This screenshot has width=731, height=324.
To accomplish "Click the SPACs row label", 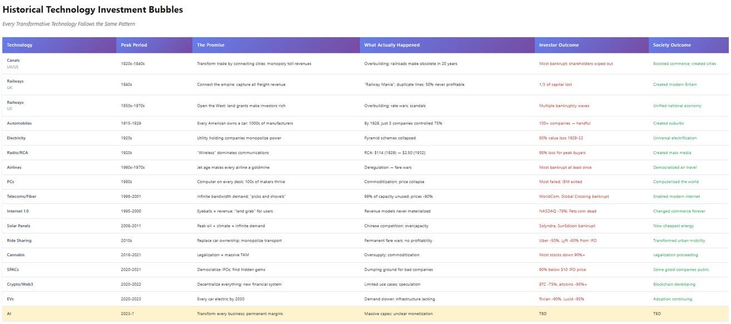I will (x=13, y=270).
